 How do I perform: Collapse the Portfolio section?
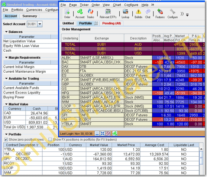coord(6,134)
